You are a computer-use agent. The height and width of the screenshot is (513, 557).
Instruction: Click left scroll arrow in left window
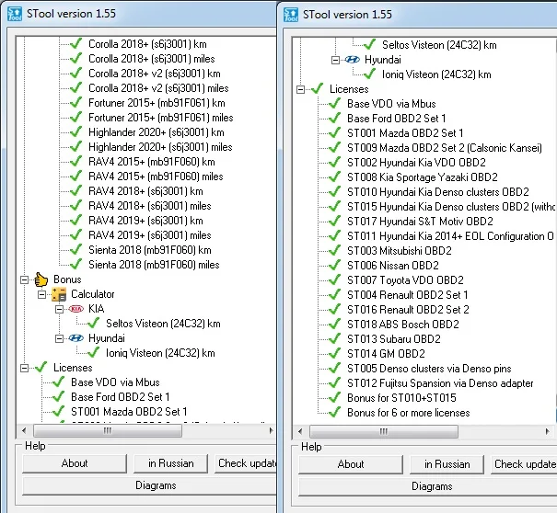[x=24, y=430]
